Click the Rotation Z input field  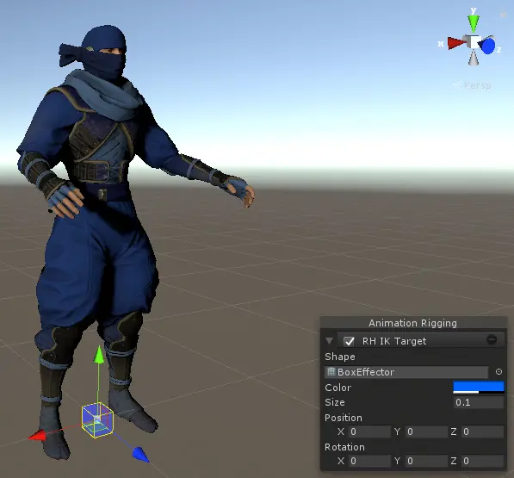click(x=482, y=461)
